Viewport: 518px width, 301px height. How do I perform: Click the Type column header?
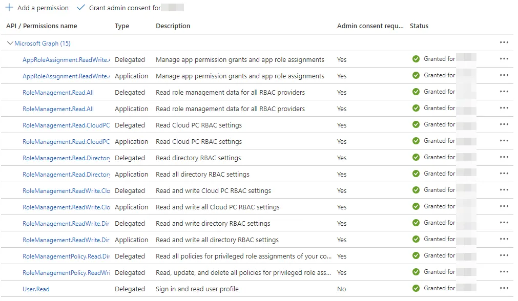click(x=122, y=26)
